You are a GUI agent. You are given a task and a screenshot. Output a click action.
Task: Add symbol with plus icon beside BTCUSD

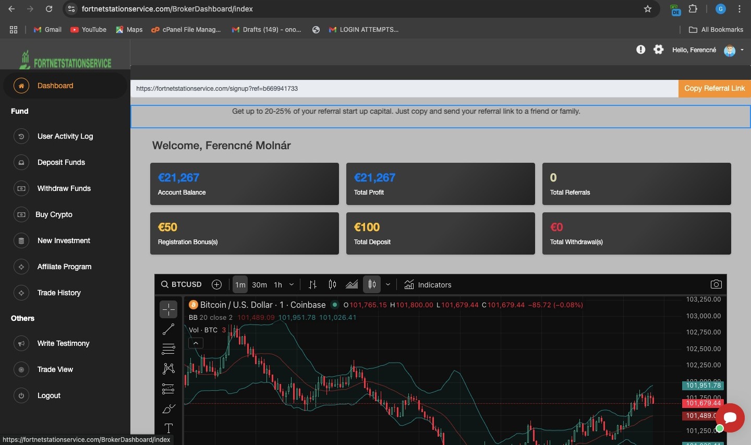(x=216, y=284)
